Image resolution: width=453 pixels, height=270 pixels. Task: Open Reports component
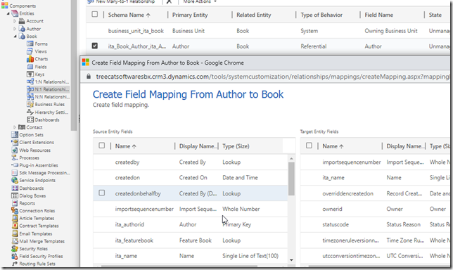pos(23,203)
